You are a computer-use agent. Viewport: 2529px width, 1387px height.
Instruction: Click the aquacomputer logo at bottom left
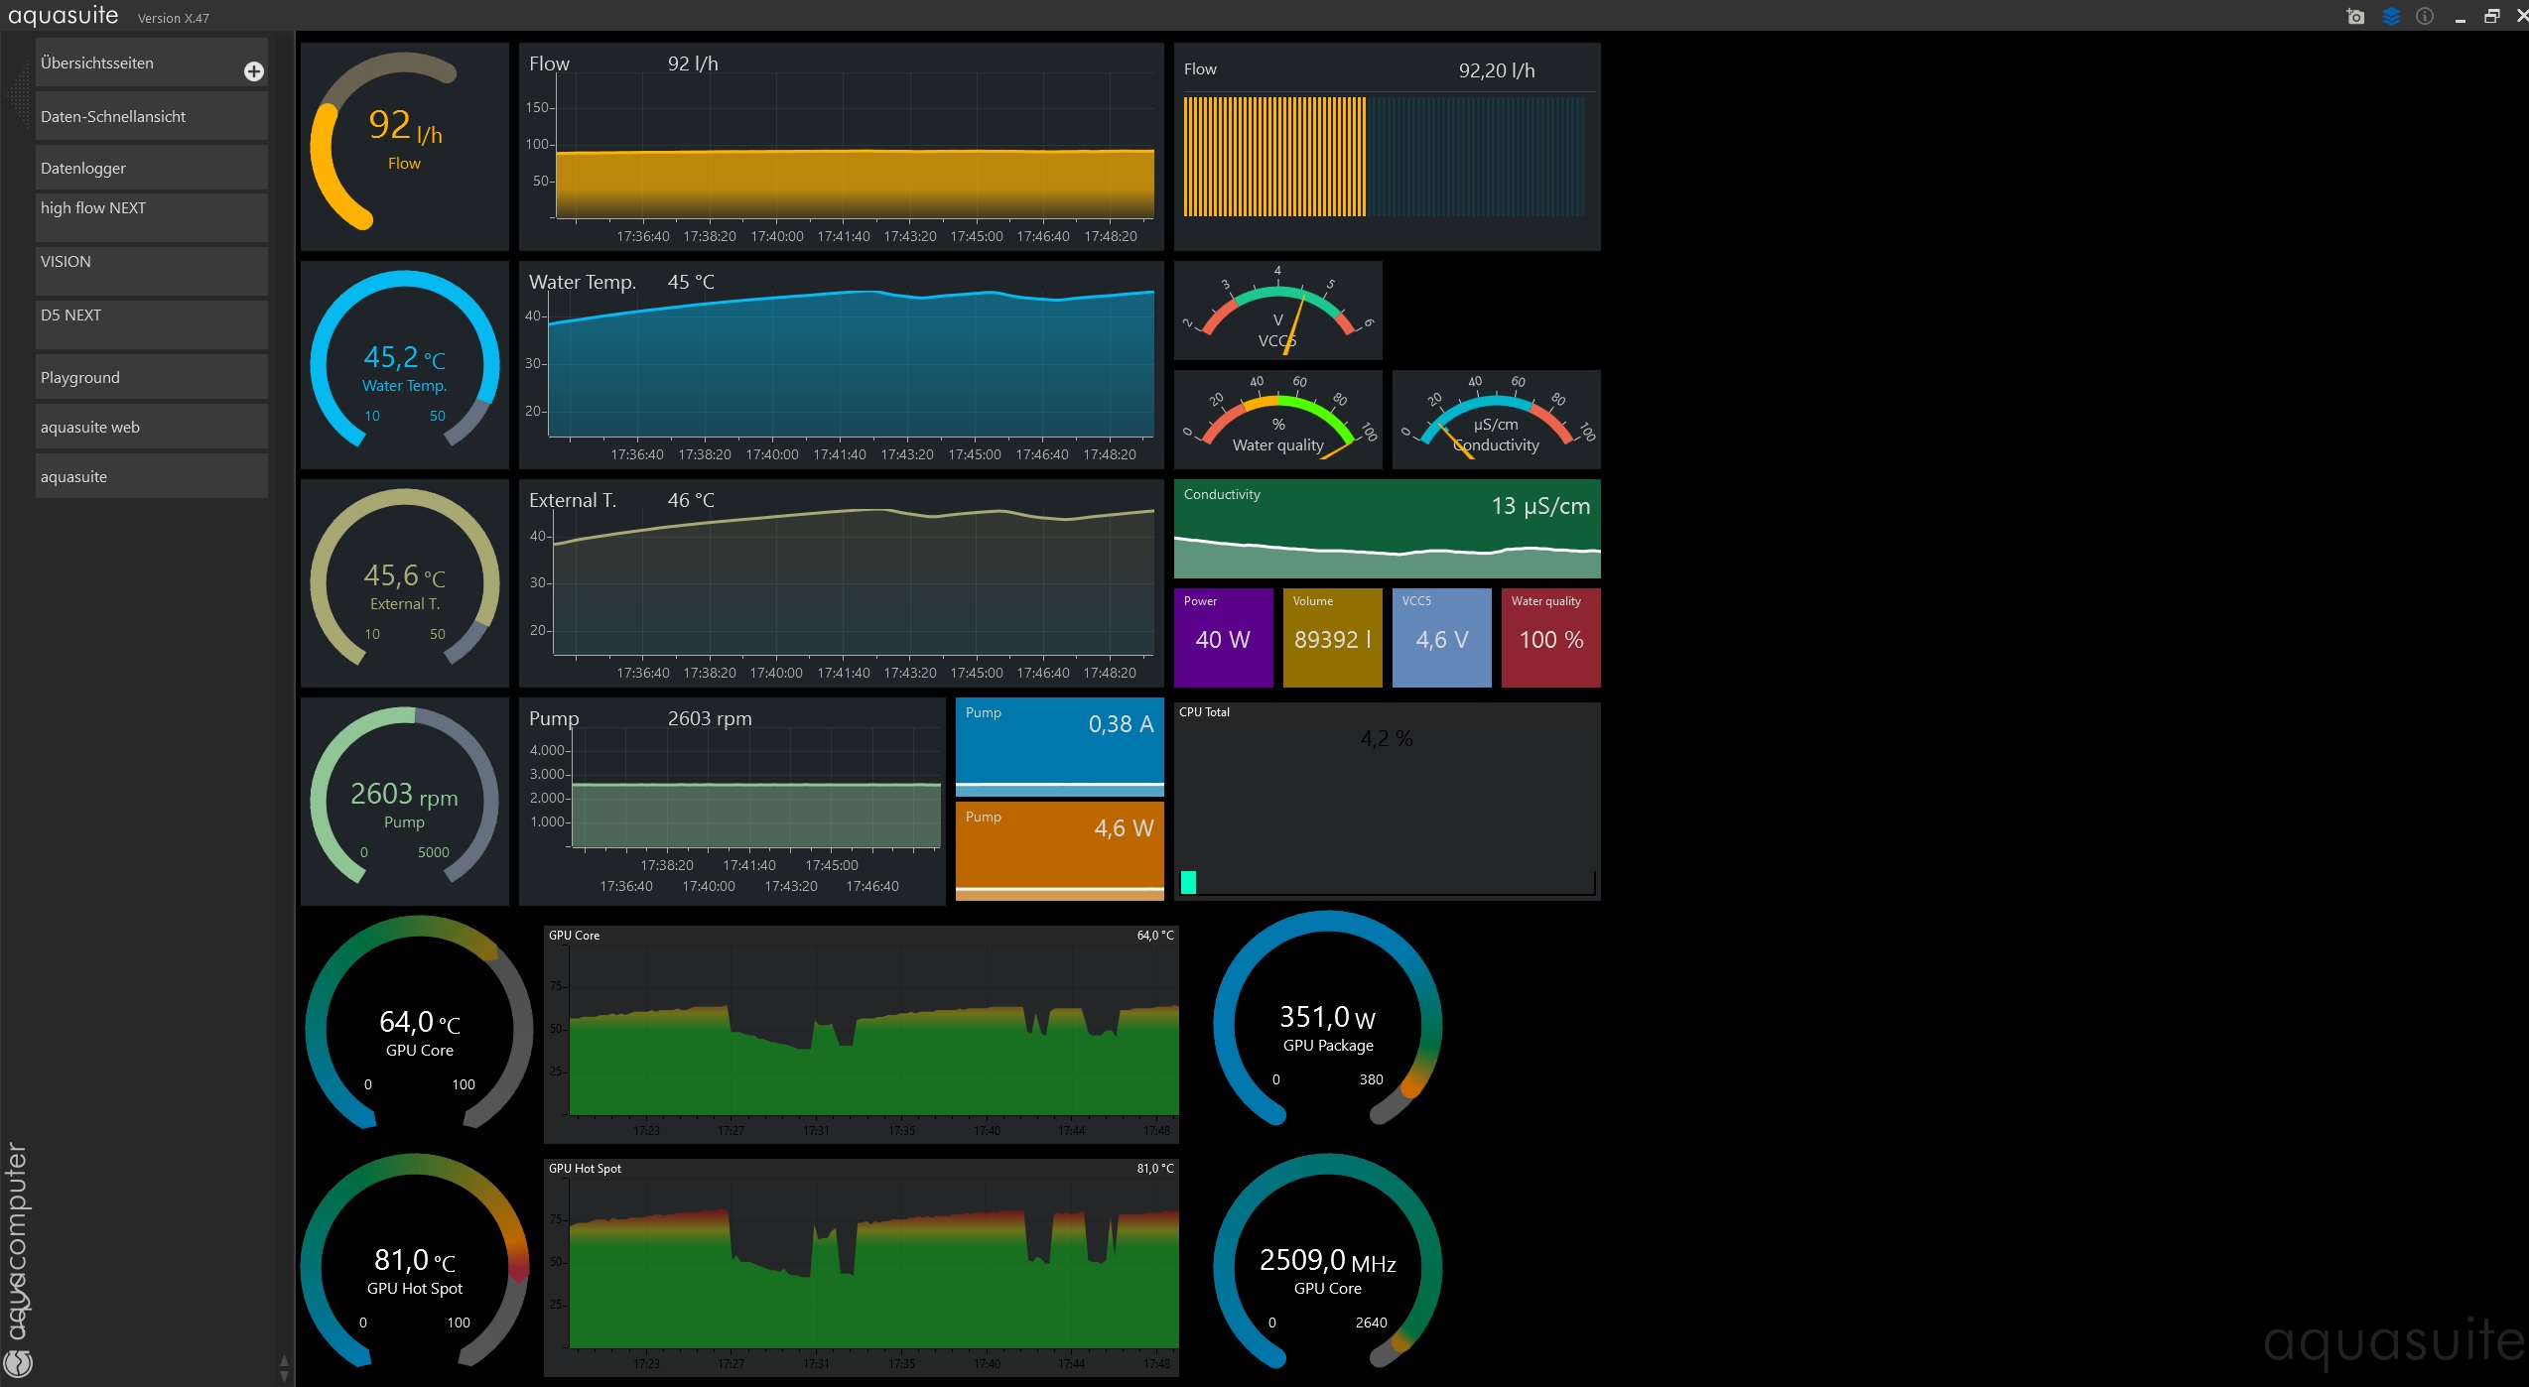tap(19, 1363)
